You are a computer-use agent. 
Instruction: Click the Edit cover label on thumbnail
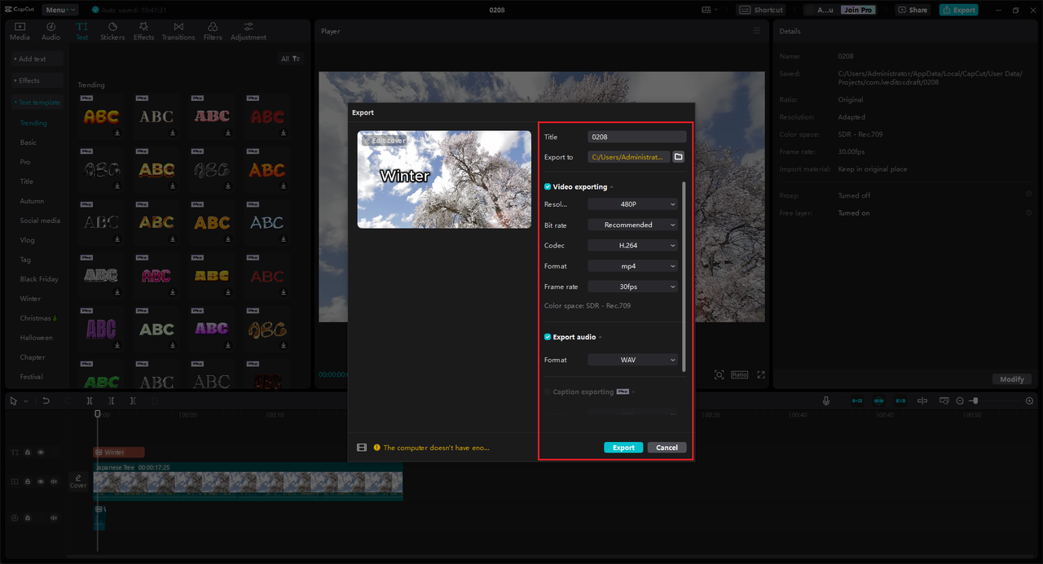[x=384, y=141]
